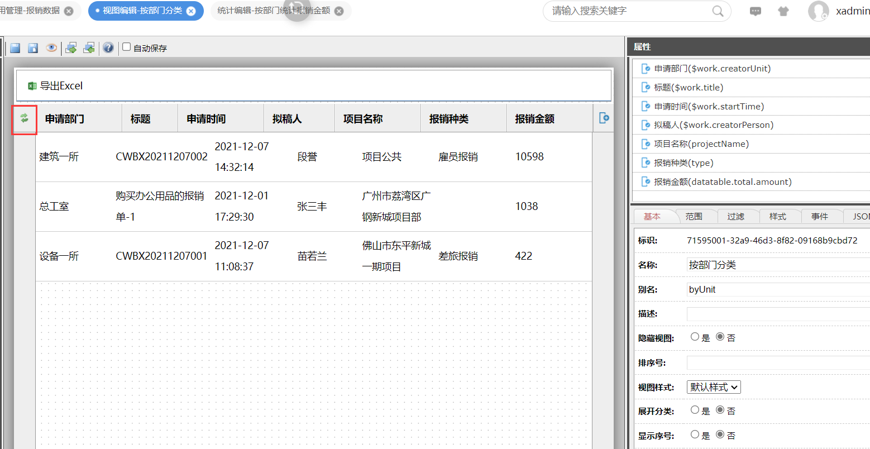The height and width of the screenshot is (449, 870).
Task: Select the 拟稿人 column header
Action: 299,118
